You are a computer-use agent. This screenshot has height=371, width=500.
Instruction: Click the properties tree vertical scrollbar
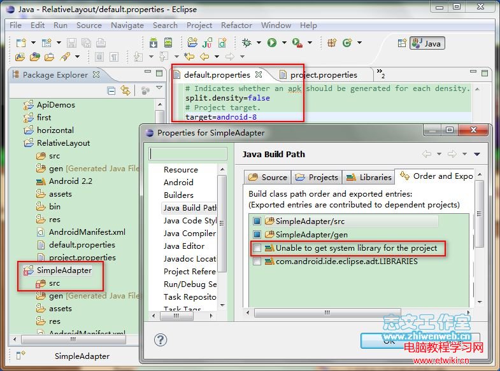[222, 223]
